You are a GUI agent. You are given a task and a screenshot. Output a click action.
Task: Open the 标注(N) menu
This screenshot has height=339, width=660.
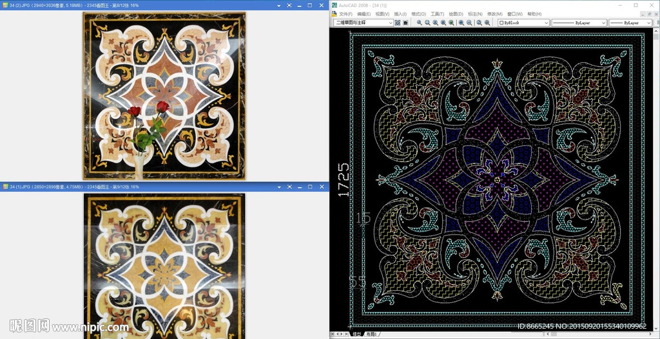[475, 14]
